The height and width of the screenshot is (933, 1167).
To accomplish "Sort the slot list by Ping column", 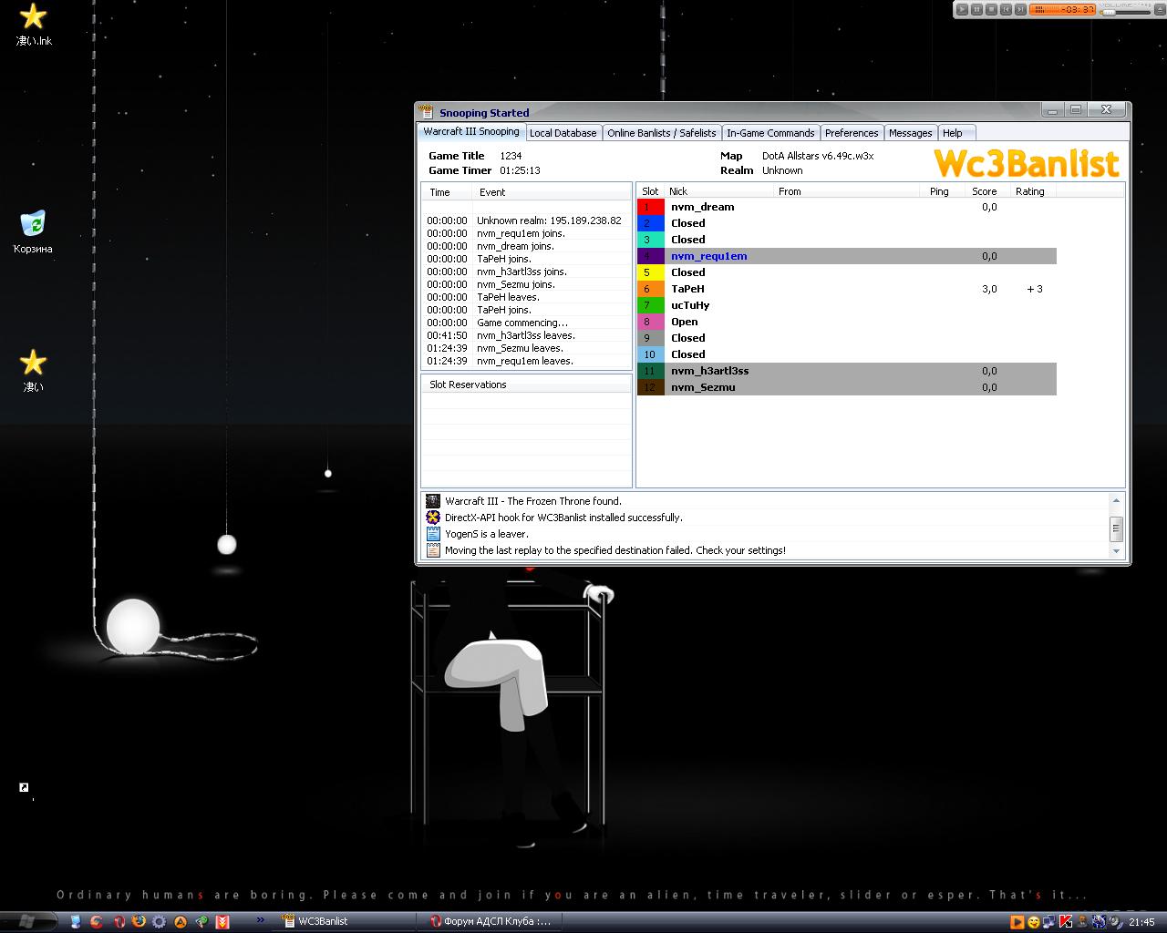I will pyautogui.click(x=939, y=191).
